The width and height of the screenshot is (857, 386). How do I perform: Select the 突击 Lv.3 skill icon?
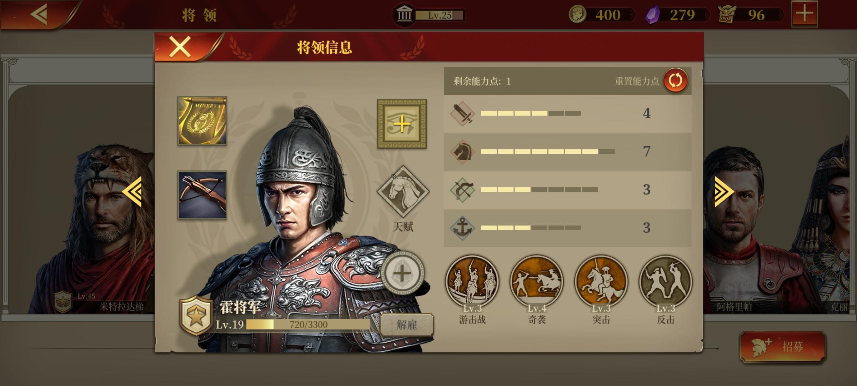(x=601, y=282)
